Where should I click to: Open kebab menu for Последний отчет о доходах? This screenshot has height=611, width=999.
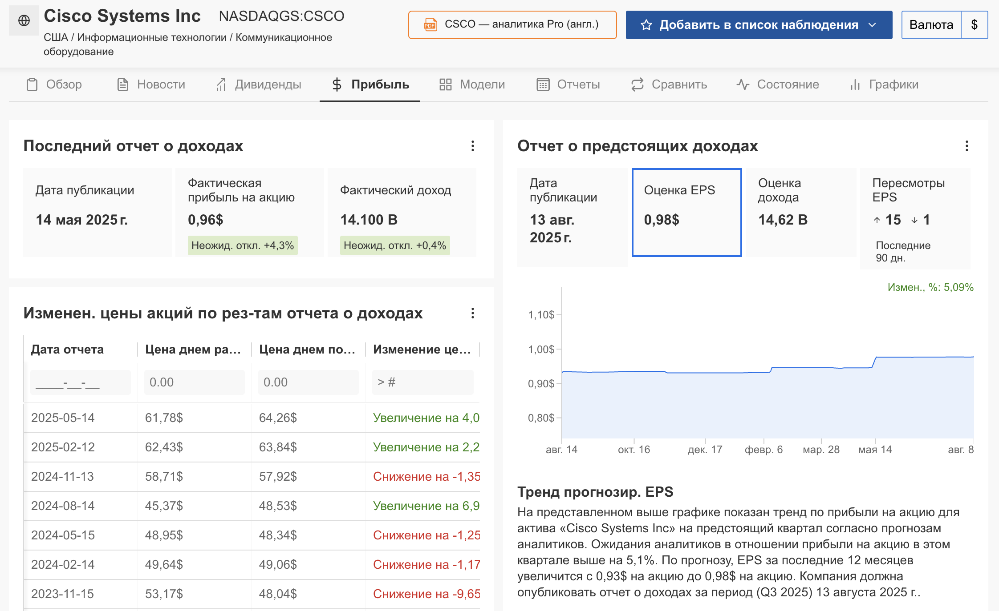[x=472, y=146]
